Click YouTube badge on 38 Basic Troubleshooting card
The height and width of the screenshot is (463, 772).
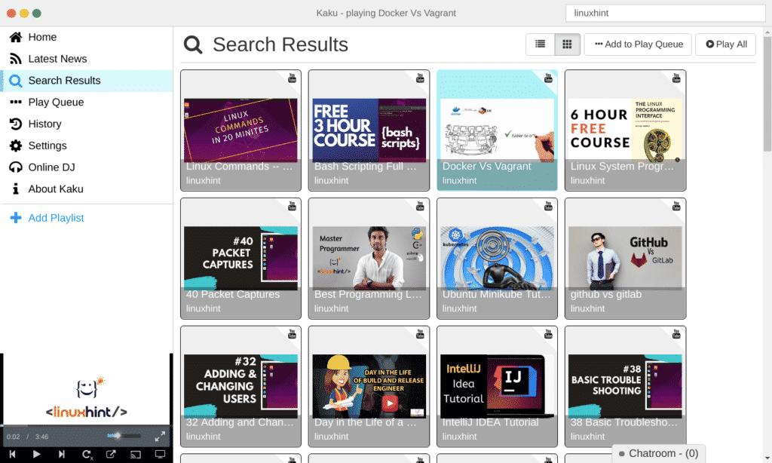pyautogui.click(x=676, y=334)
